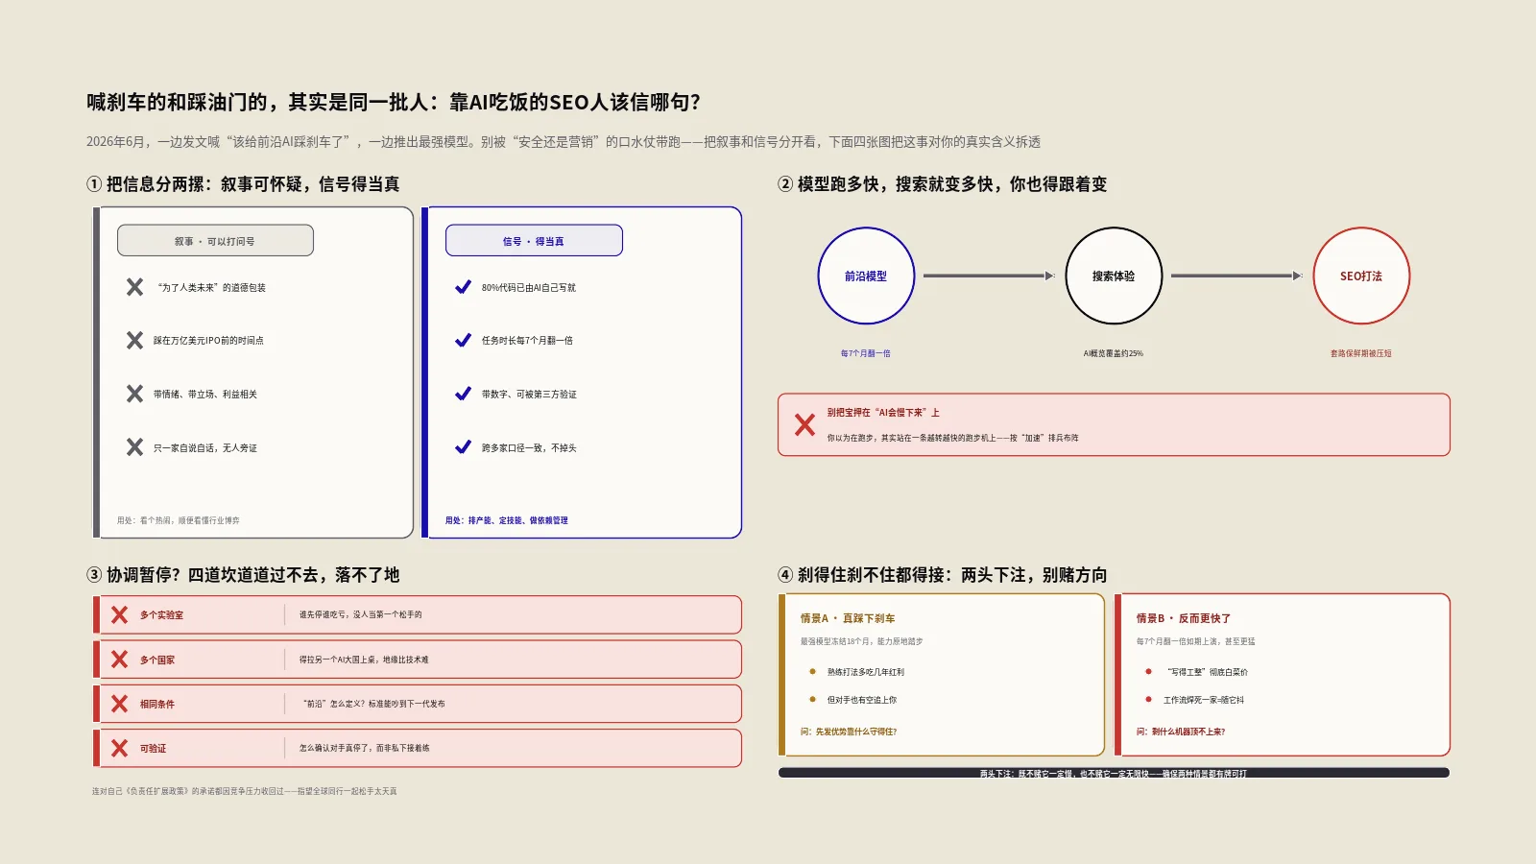The height and width of the screenshot is (864, 1536).
Task: Click the label 多个实验室
Action: click(x=161, y=615)
